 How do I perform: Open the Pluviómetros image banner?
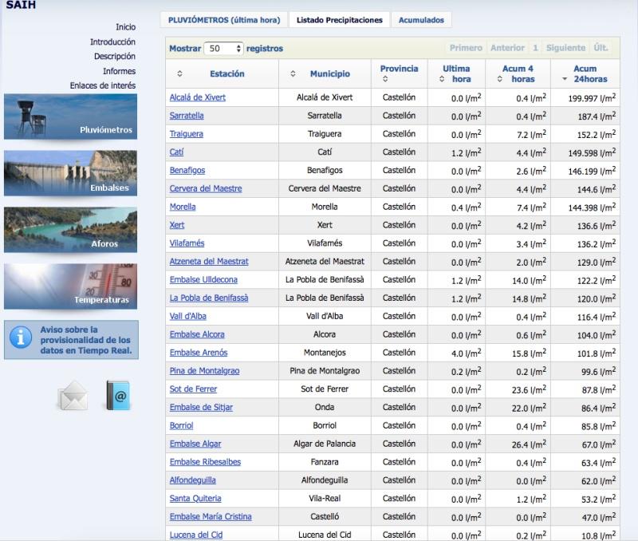pyautogui.click(x=70, y=116)
